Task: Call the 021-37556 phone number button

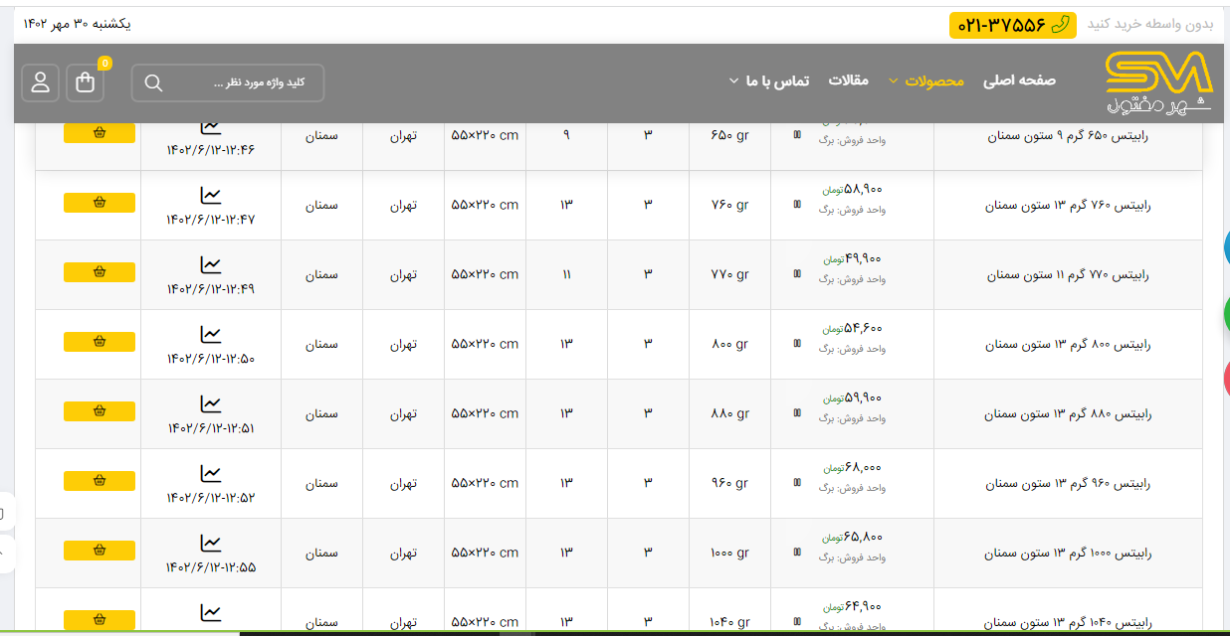Action: pyautogui.click(x=1012, y=25)
